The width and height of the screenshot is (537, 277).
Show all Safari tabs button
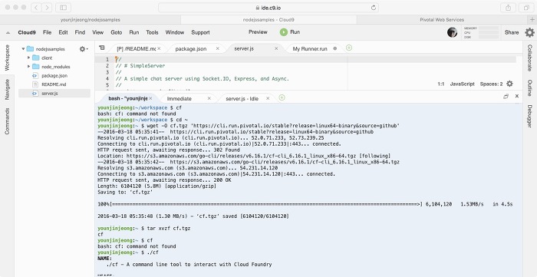coord(526,8)
